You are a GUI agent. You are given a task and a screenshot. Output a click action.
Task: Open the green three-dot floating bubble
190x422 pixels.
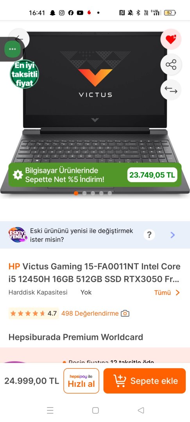point(13,49)
